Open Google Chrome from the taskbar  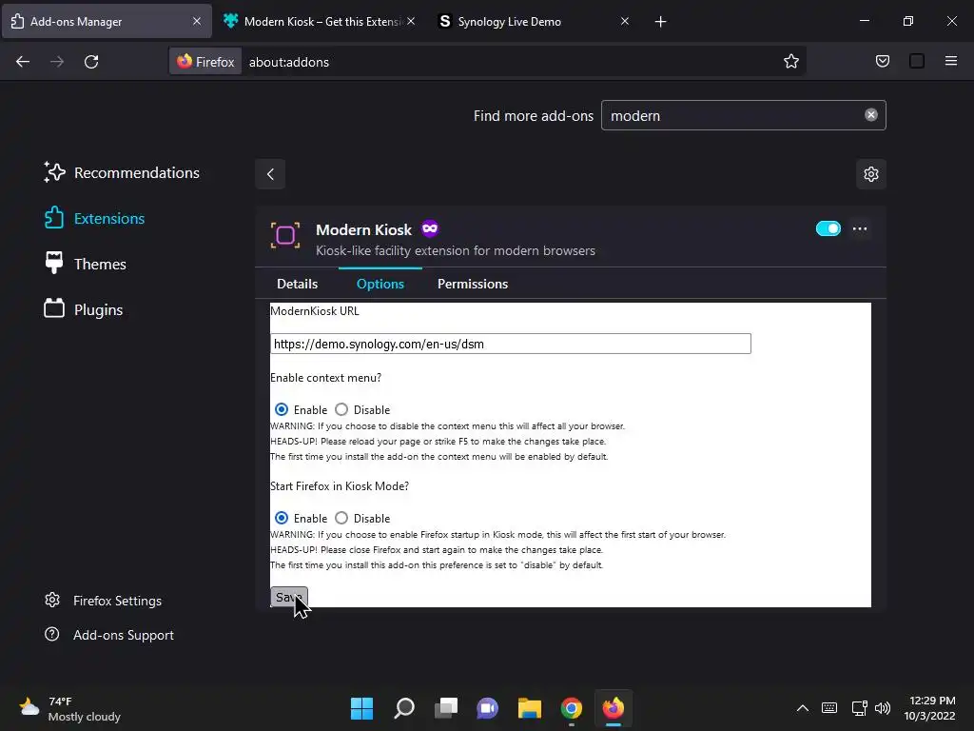click(x=571, y=708)
